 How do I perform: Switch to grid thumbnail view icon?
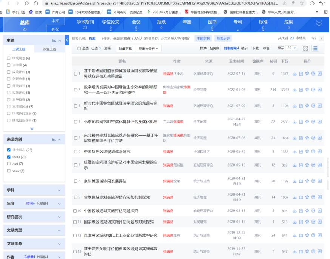pos(305,48)
